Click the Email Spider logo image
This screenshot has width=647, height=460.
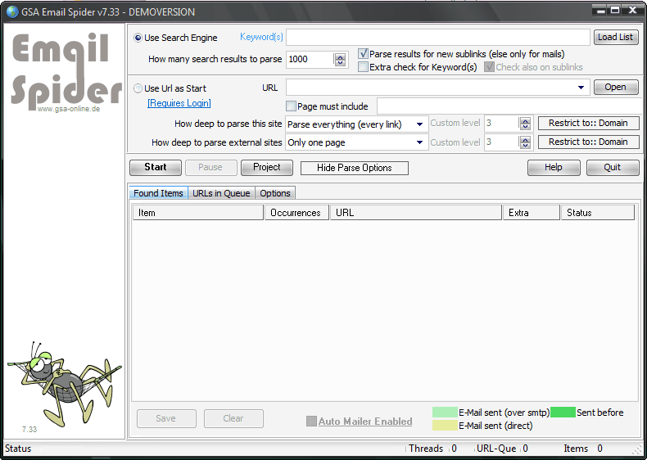coord(66,72)
